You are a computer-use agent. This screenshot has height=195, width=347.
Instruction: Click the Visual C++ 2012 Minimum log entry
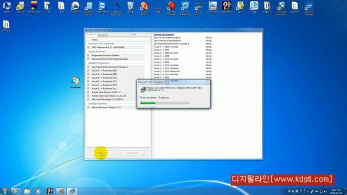(166, 68)
